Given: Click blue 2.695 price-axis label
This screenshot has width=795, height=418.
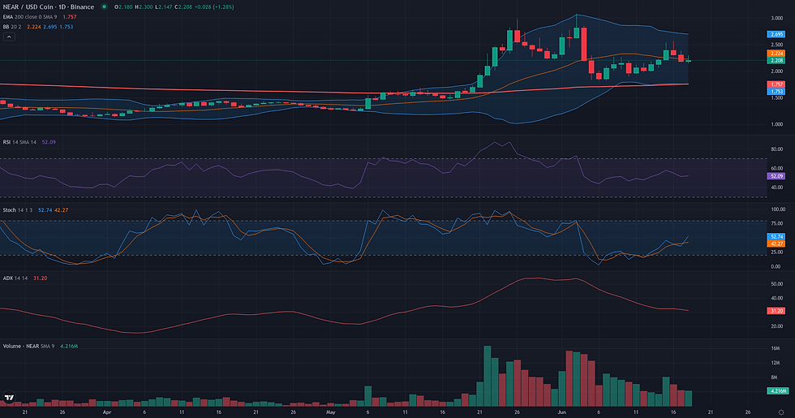Looking at the screenshot, I should [776, 34].
